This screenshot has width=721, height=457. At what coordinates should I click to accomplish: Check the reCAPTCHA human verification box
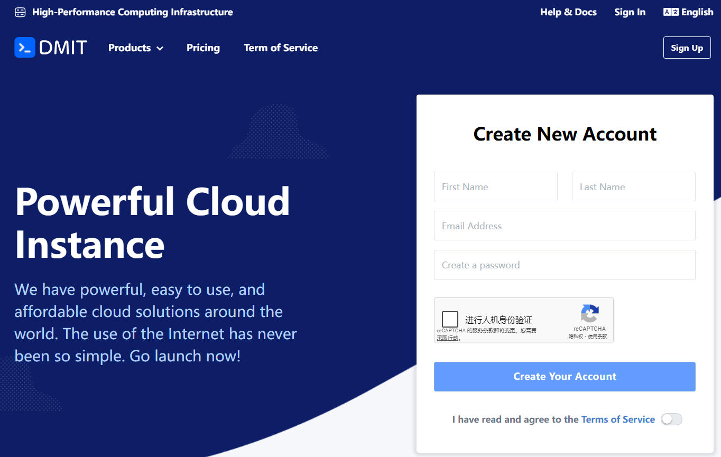tap(450, 320)
